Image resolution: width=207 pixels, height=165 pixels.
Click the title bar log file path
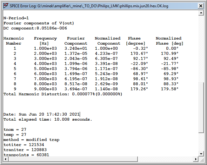(103, 6)
